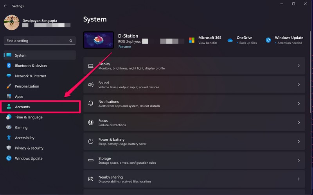This screenshot has height=195, width=313.
Task: Click the Bluetooth & devices sidebar icon
Action: 9,66
